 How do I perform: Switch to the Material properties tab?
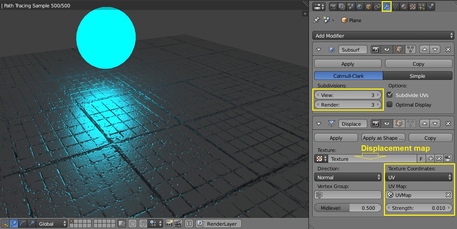(404, 7)
